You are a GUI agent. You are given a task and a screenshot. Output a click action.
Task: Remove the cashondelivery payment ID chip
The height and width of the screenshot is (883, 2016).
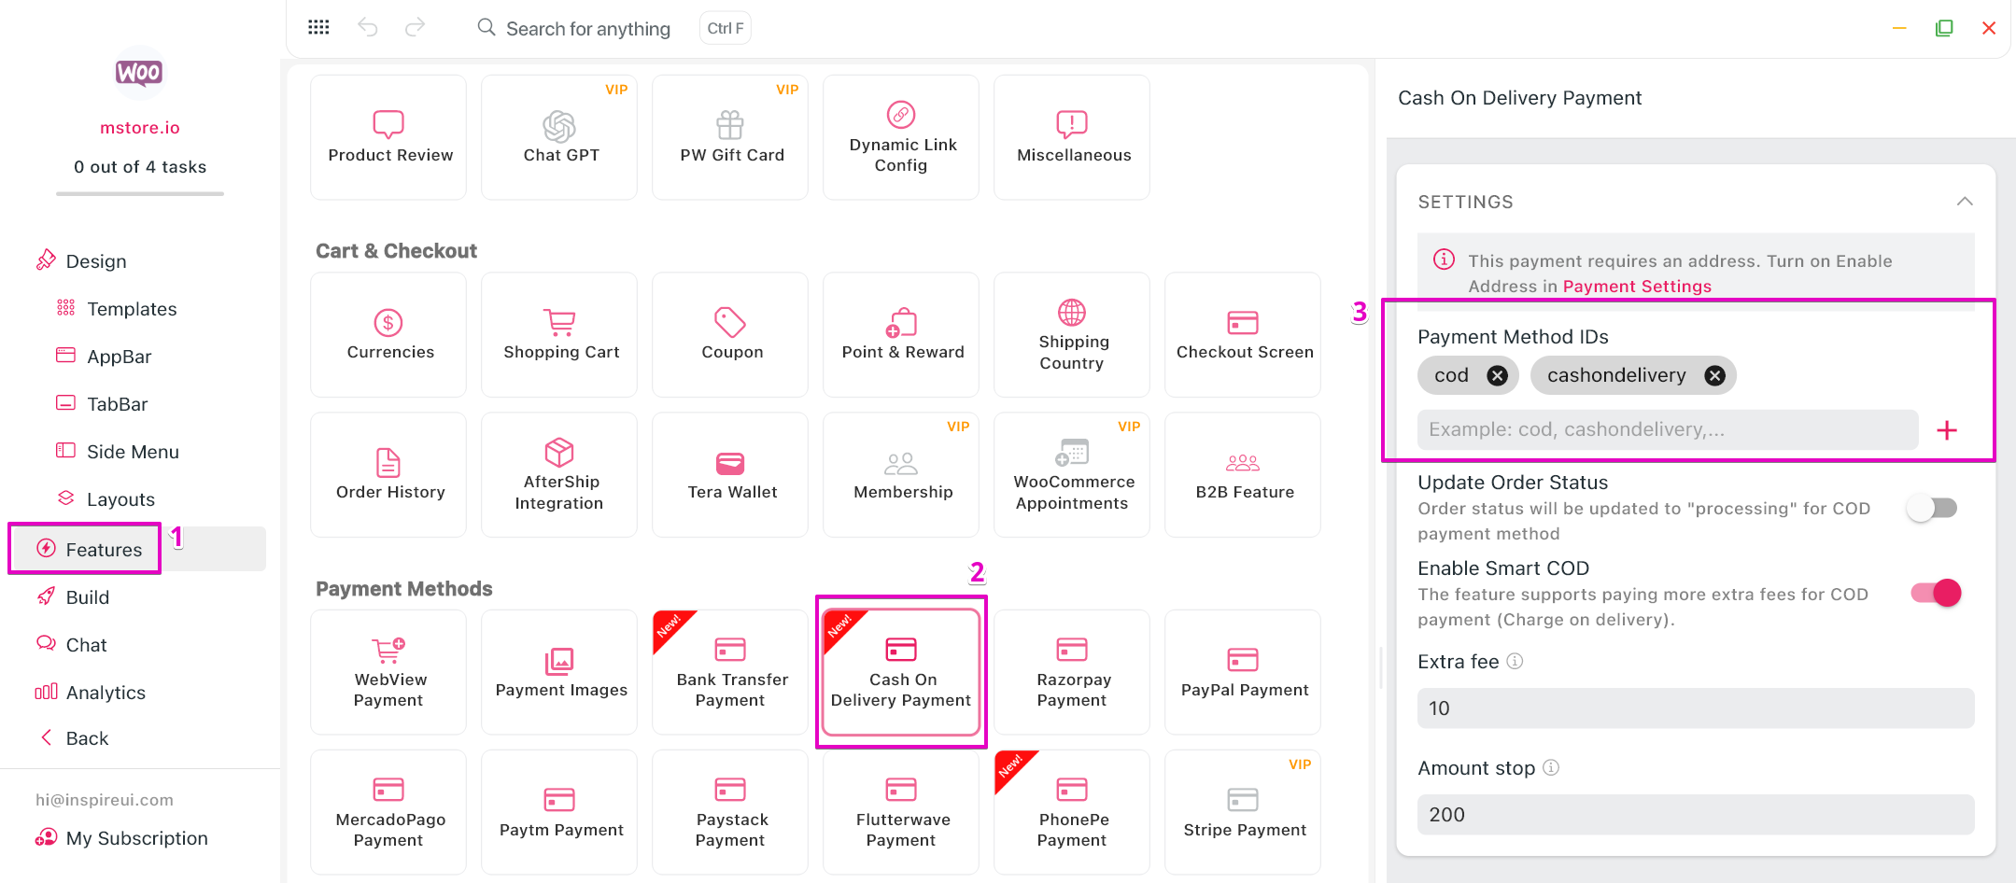[1714, 375]
